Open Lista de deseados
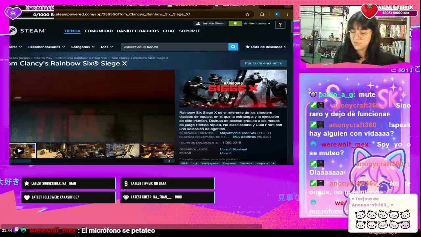 [266, 47]
